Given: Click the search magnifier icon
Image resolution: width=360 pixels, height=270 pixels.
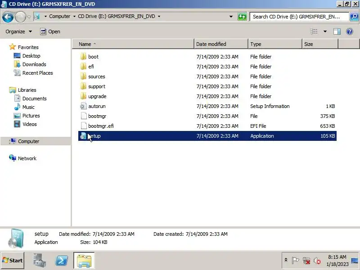Looking at the screenshot, I should 354,17.
